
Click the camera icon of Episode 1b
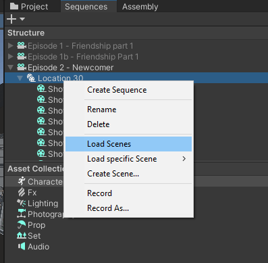(x=22, y=56)
